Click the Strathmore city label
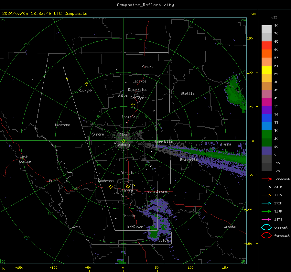The width and height of the screenshot is (291, 272). coord(157,191)
